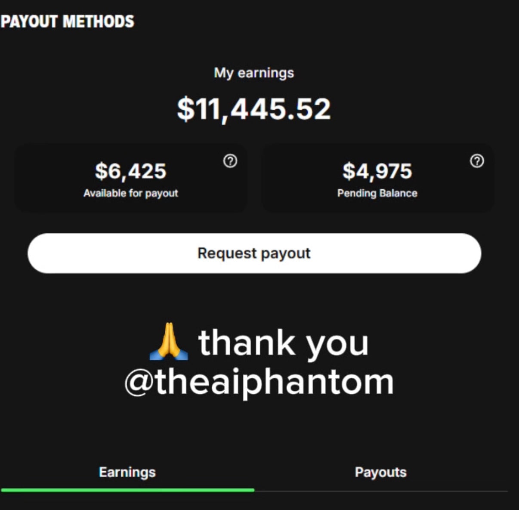Switch to the Payouts tab

pyautogui.click(x=381, y=472)
